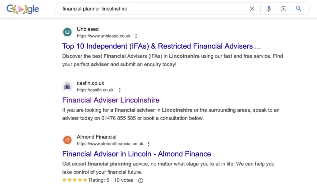Image resolution: width=317 pixels, height=192 pixels.
Task: Open the three-dot menu for the Unbiased result
Action: coord(136,36)
